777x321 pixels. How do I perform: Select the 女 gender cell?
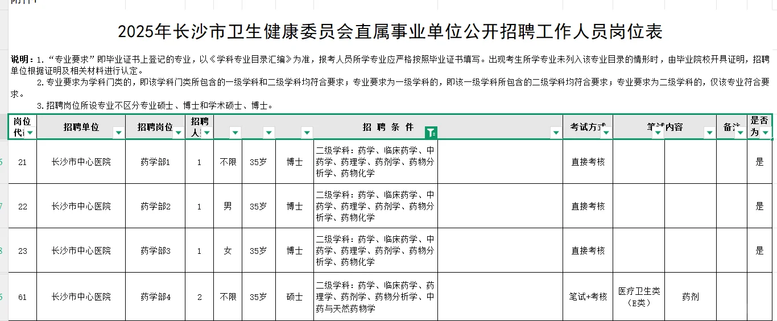tap(228, 250)
